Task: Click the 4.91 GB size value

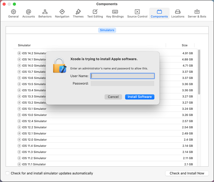Action: 188,53
